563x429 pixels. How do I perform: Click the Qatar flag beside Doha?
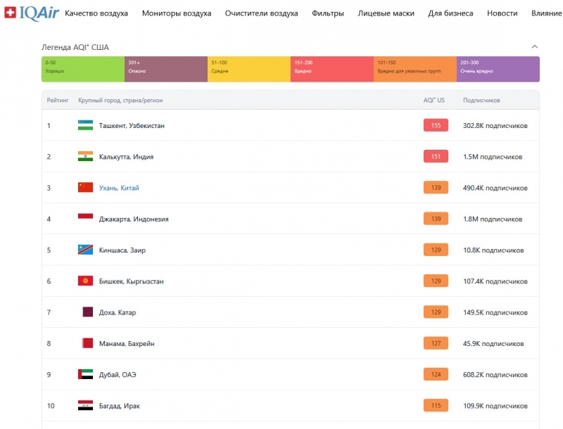pyautogui.click(x=87, y=312)
